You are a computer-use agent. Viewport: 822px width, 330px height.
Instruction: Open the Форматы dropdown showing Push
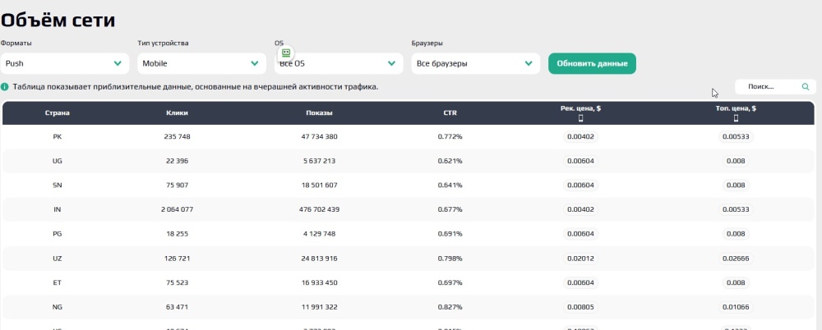[65, 63]
